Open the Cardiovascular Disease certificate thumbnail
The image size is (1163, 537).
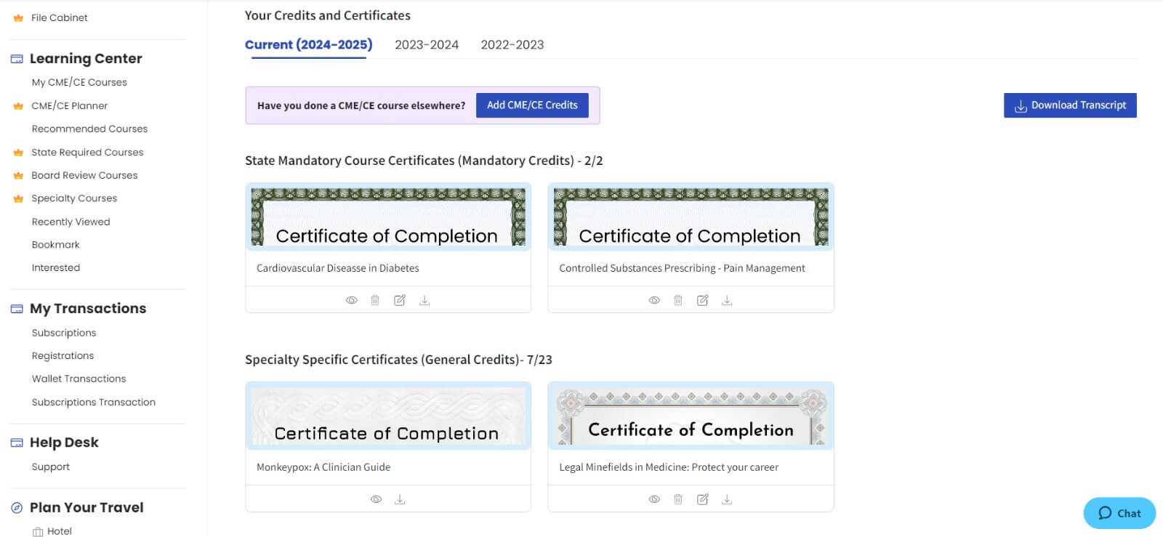click(x=388, y=217)
